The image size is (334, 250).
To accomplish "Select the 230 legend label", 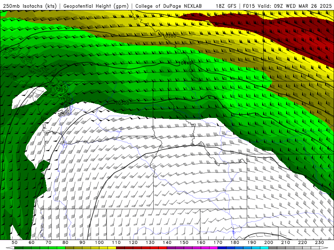I will coord(319,242).
